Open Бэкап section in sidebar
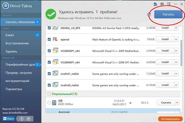 21,35
